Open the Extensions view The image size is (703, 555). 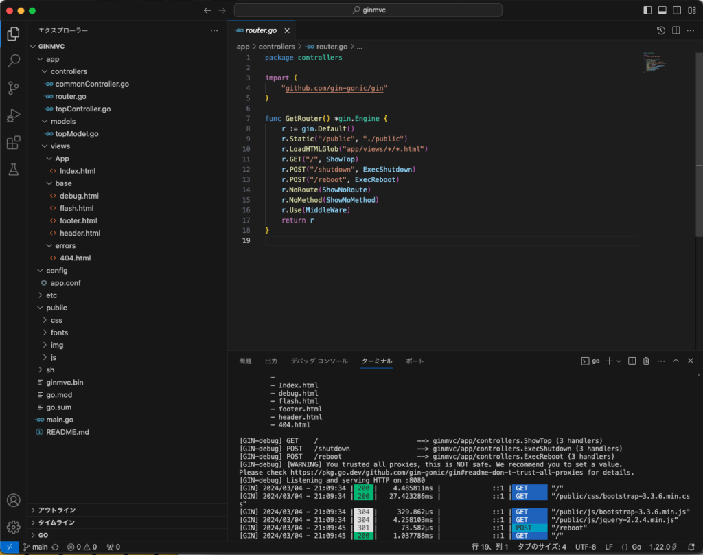click(x=13, y=143)
